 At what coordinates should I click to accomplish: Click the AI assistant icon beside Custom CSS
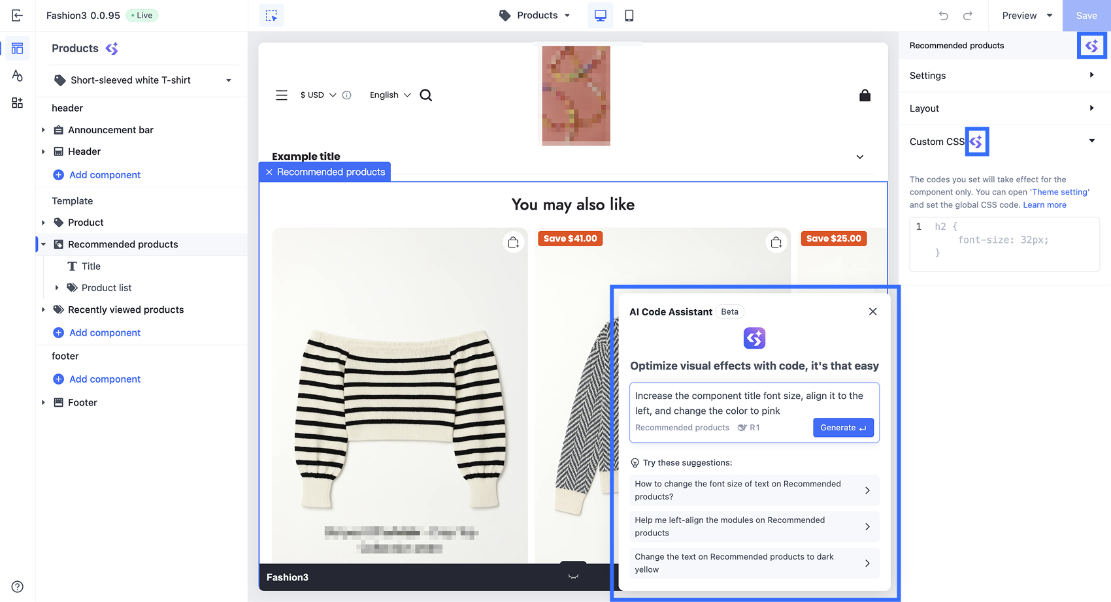[x=976, y=142]
